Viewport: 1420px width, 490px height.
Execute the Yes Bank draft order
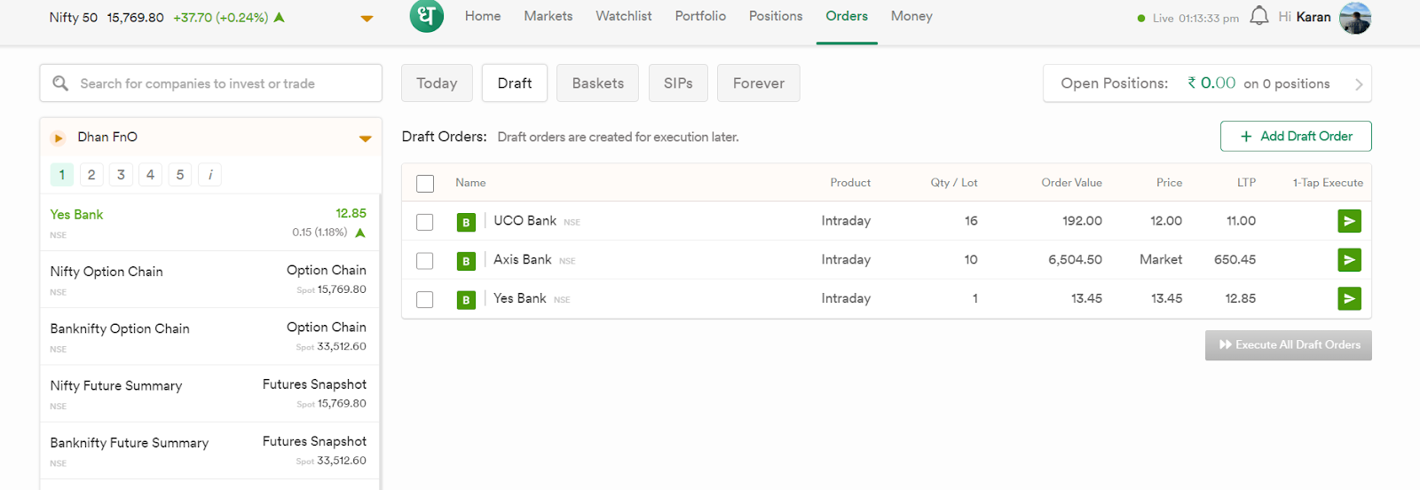[x=1349, y=299]
